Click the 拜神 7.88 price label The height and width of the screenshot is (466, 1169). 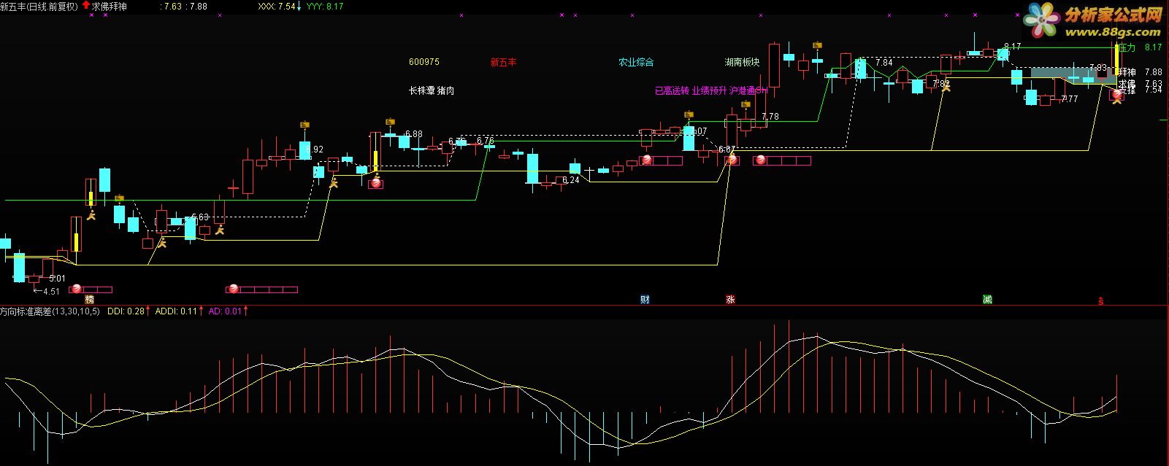[x=1140, y=72]
